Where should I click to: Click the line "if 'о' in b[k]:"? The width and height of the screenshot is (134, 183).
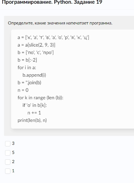[x=35, y=105]
